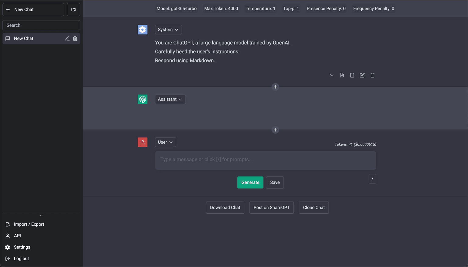This screenshot has height=267, width=468.
Task: Log out of the application
Action: (21, 258)
